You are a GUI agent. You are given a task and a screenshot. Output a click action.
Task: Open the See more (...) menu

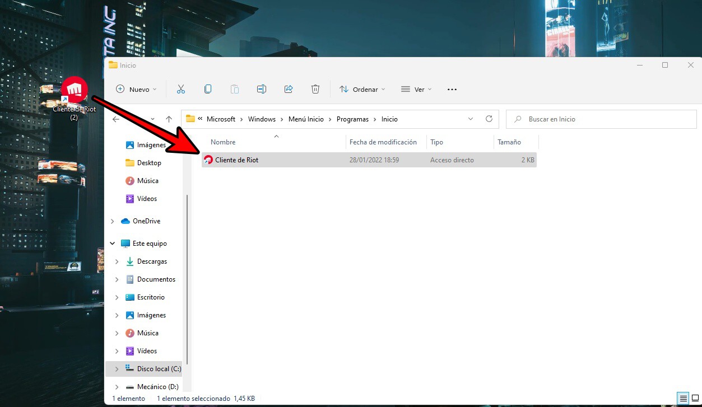(x=452, y=88)
